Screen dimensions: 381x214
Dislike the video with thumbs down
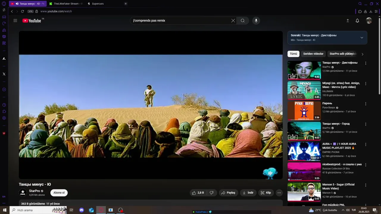[212, 193]
